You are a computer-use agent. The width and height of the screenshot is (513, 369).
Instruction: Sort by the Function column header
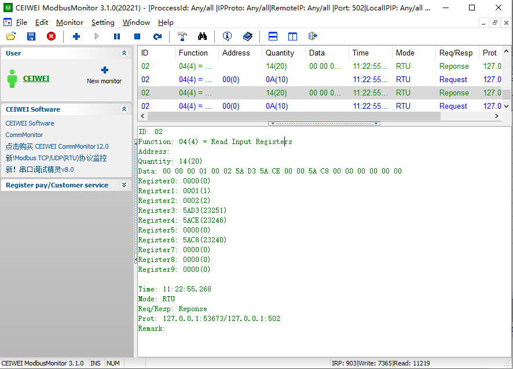[197, 53]
